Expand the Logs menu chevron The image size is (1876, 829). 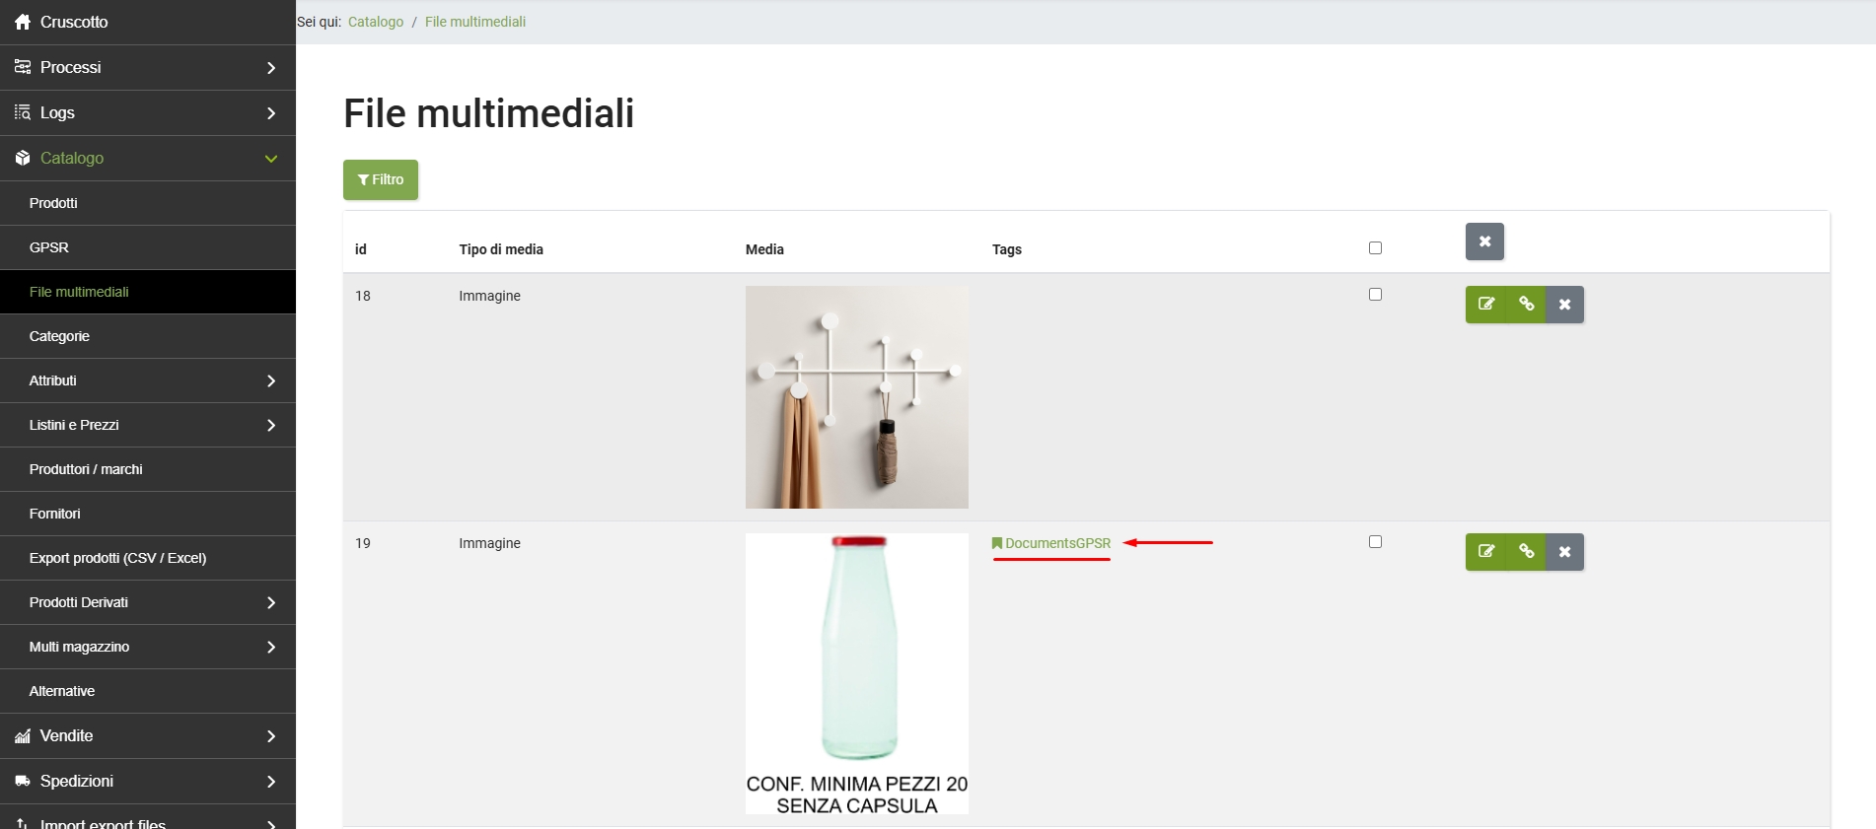271,113
